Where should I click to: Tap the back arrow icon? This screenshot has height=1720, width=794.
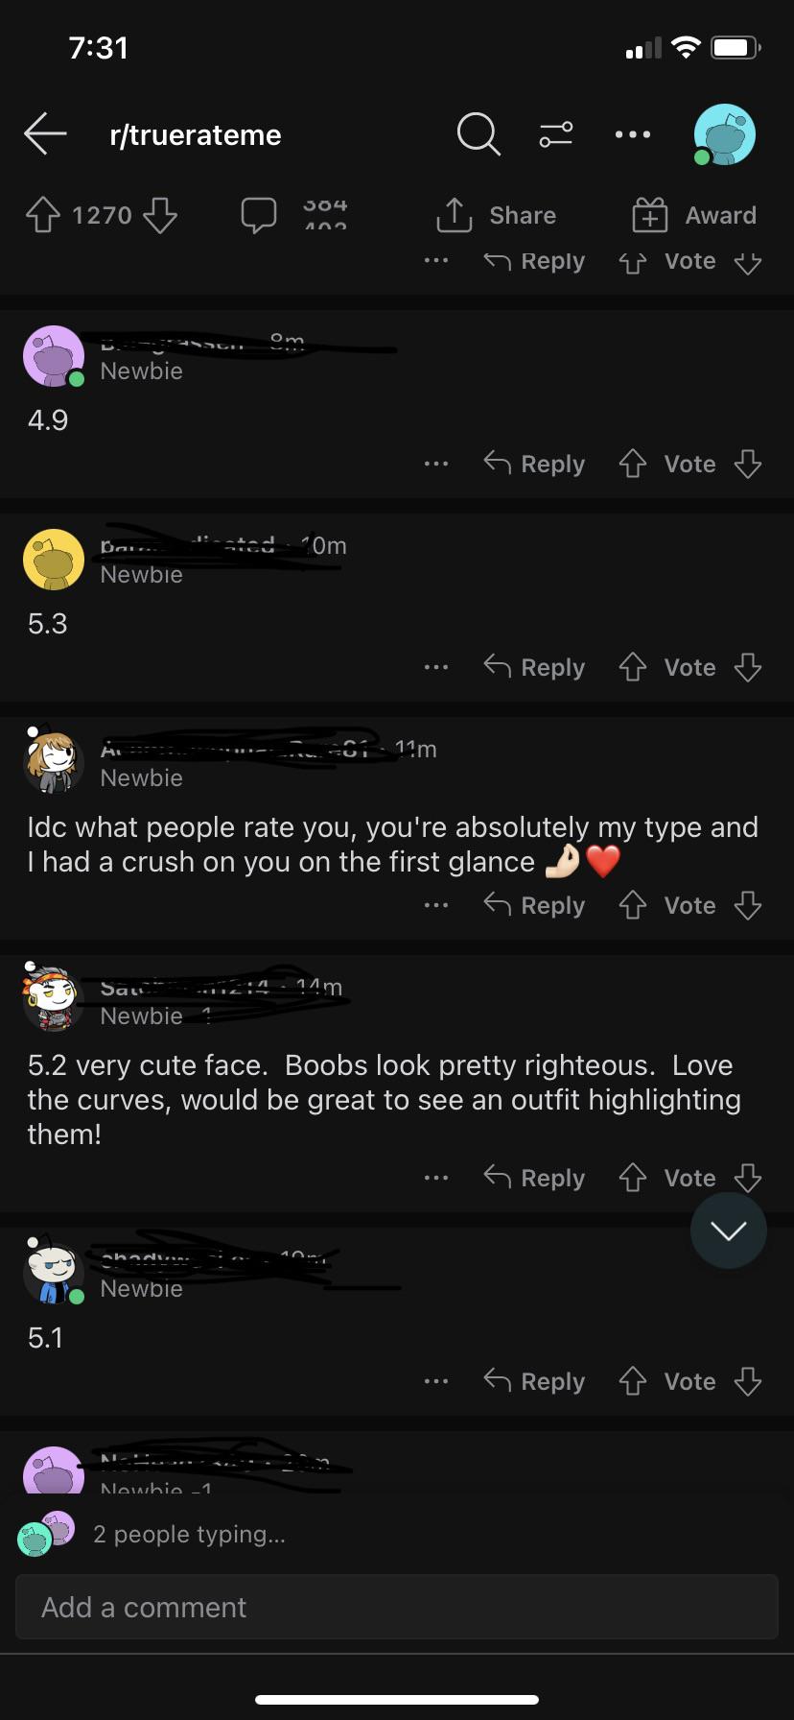pos(45,133)
